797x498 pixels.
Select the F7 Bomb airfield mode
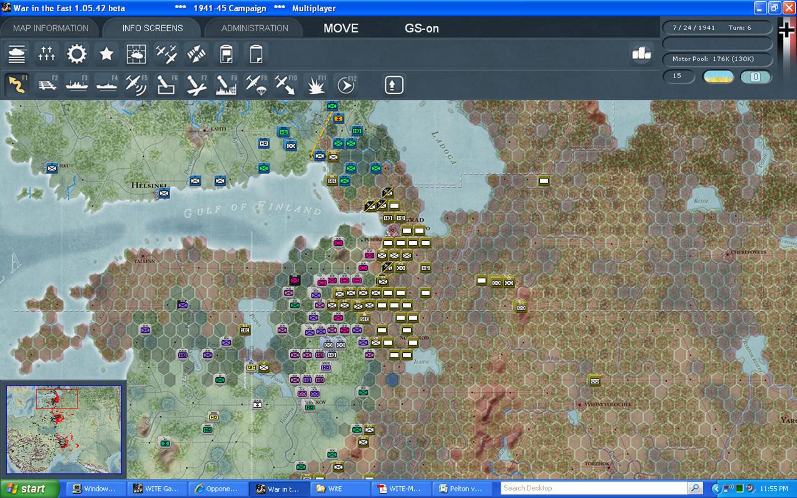(196, 84)
